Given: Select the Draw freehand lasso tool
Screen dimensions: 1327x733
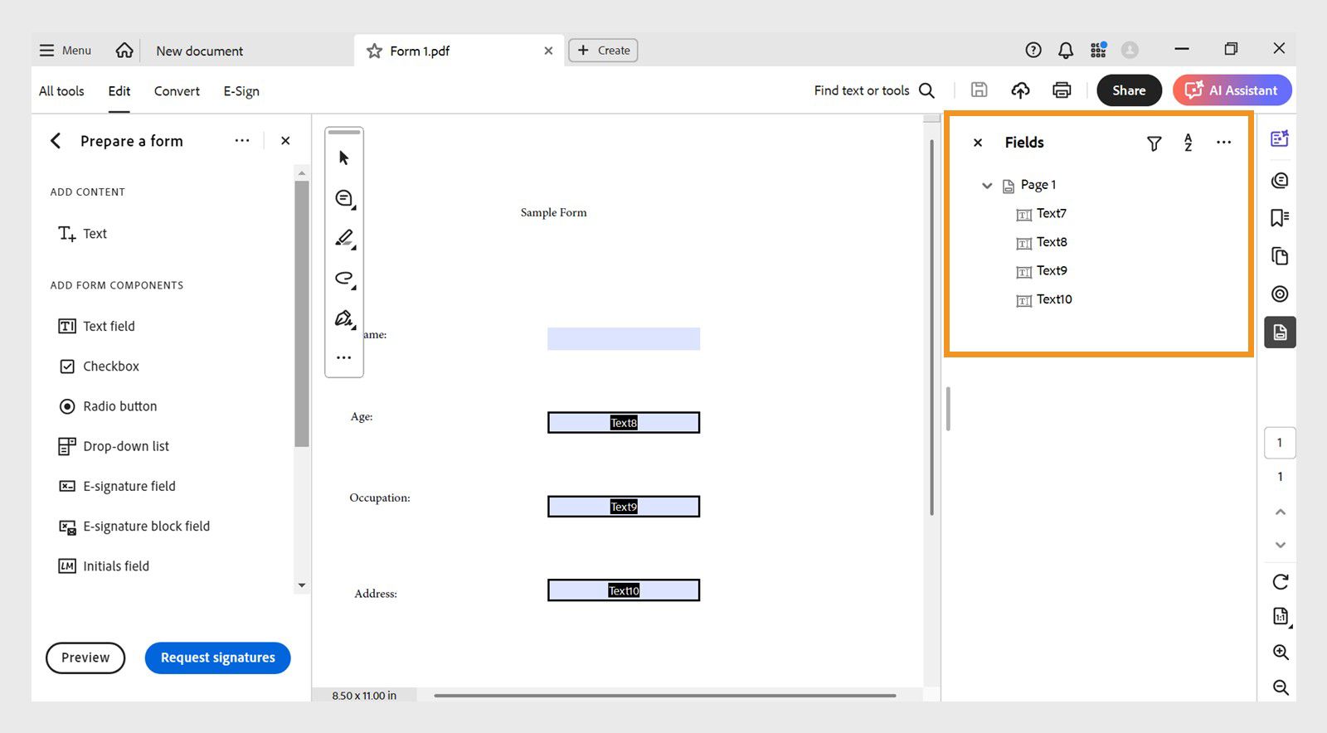Looking at the screenshot, I should point(344,278).
